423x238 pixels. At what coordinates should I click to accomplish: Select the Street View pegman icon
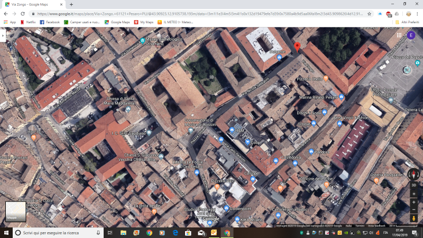414,217
